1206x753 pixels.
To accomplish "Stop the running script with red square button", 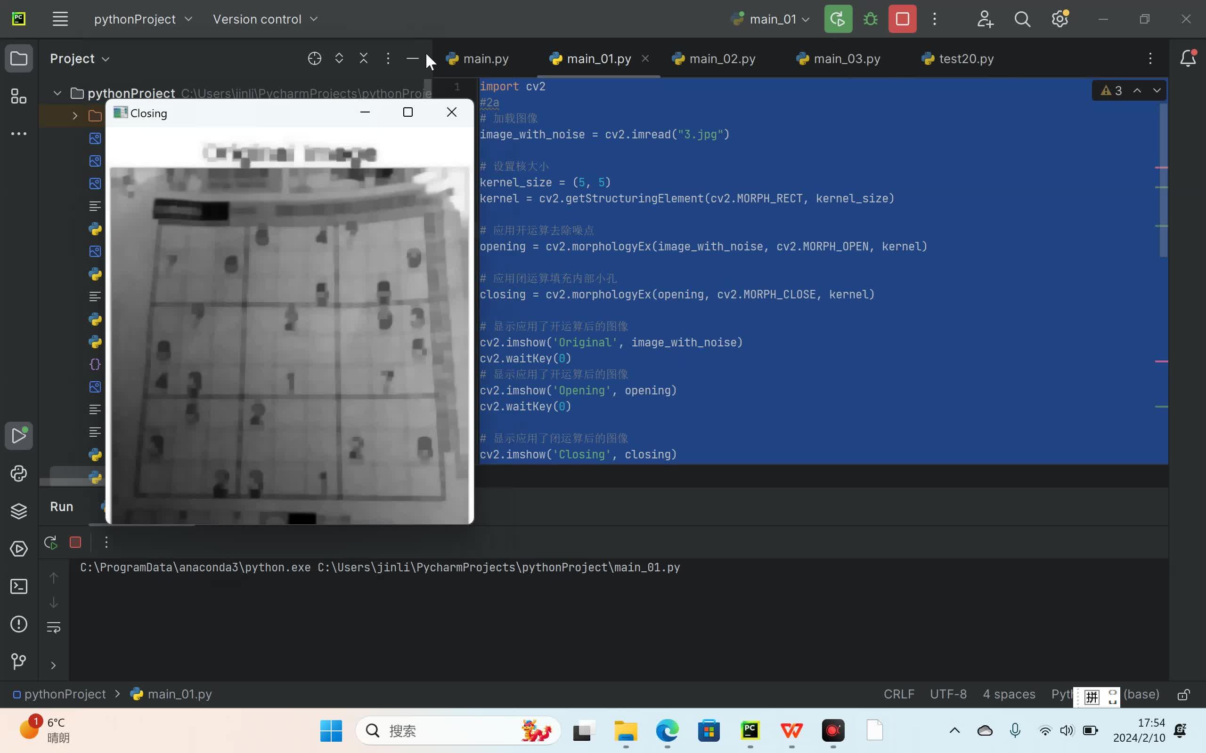I will pyautogui.click(x=902, y=18).
